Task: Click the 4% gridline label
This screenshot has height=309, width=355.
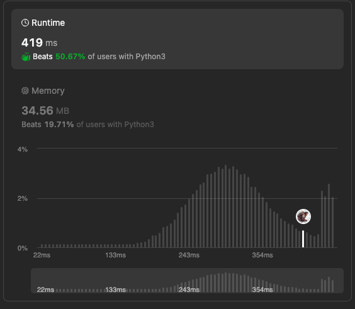Action: pos(23,149)
